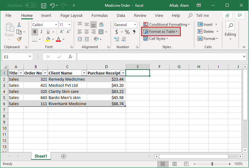Open Order No column filter dropdown
249x168 pixels.
point(45,73)
